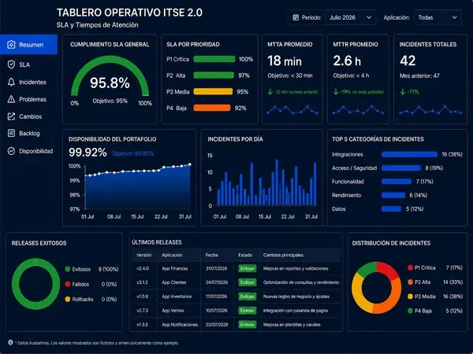Click the Resumen home icon in sidebar
The height and width of the screenshot is (354, 473).
click(x=11, y=45)
